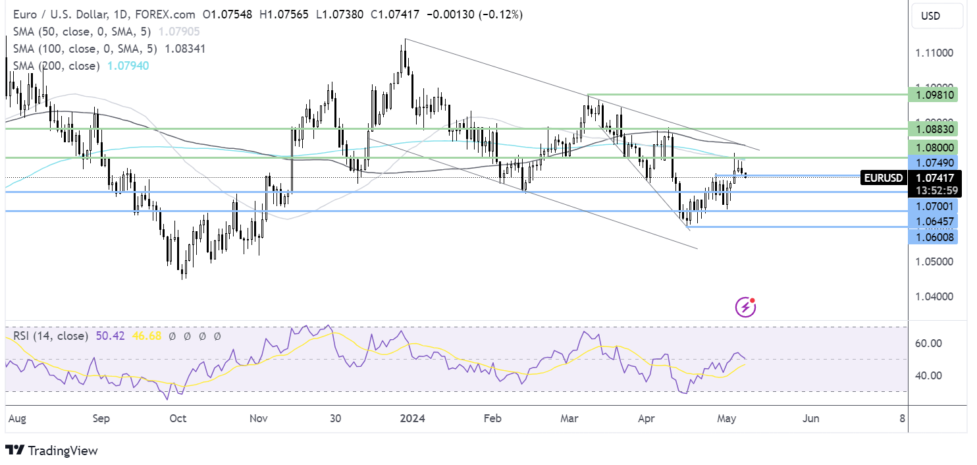Click the TradingView logo
Image resolution: width=977 pixels, height=465 pixels.
[x=51, y=451]
